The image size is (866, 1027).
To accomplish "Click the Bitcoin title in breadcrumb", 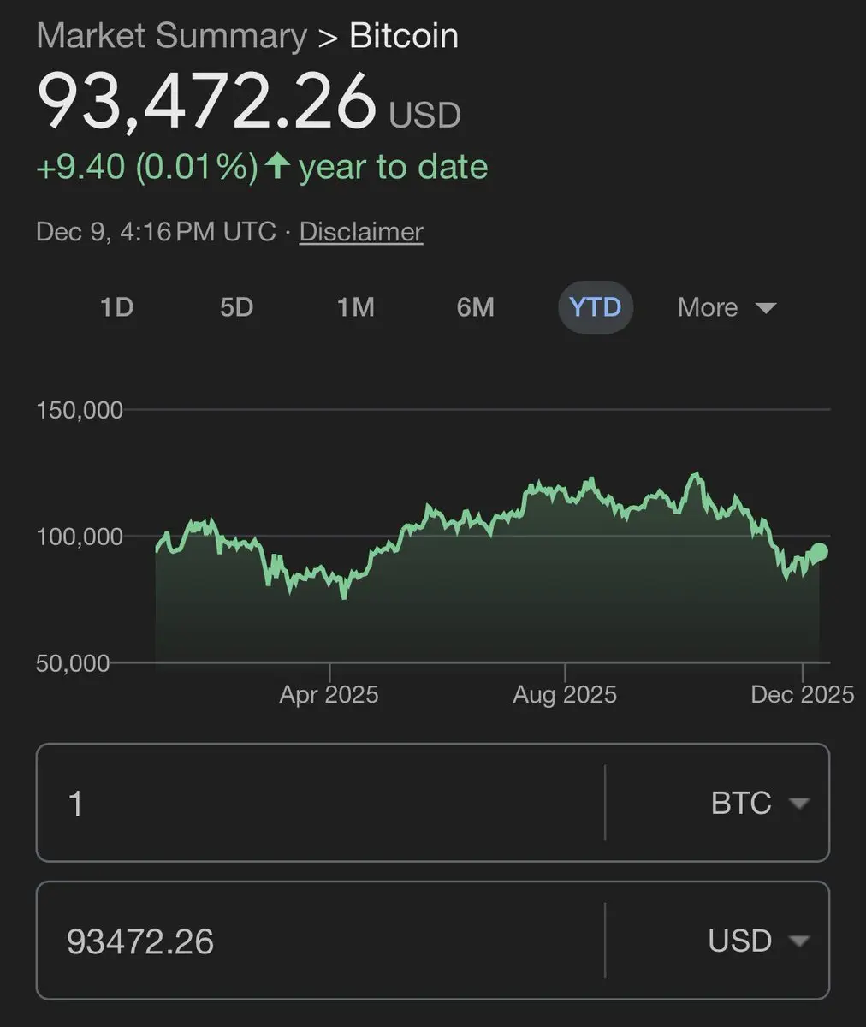I will 404,36.
